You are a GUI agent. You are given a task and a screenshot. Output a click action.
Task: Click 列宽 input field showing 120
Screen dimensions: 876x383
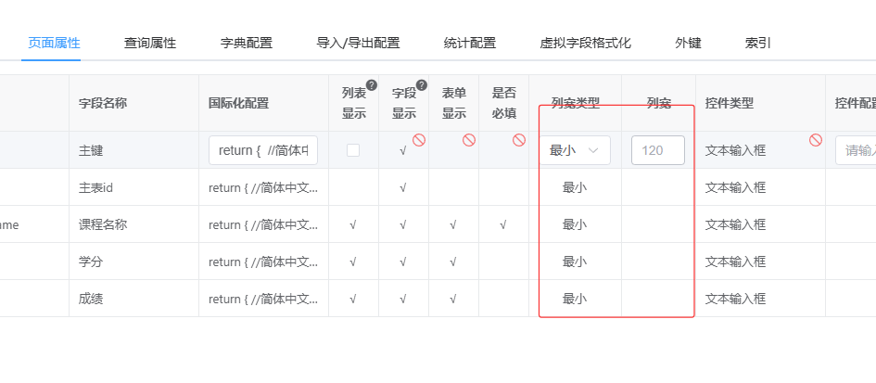pos(658,150)
